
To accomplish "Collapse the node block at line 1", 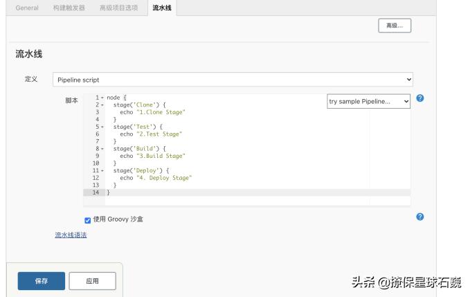I will point(102,98).
